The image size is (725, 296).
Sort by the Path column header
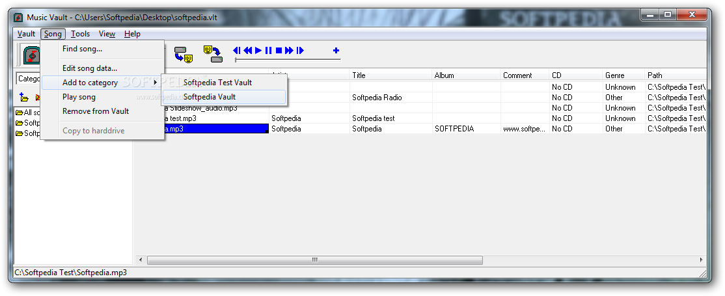click(x=676, y=75)
